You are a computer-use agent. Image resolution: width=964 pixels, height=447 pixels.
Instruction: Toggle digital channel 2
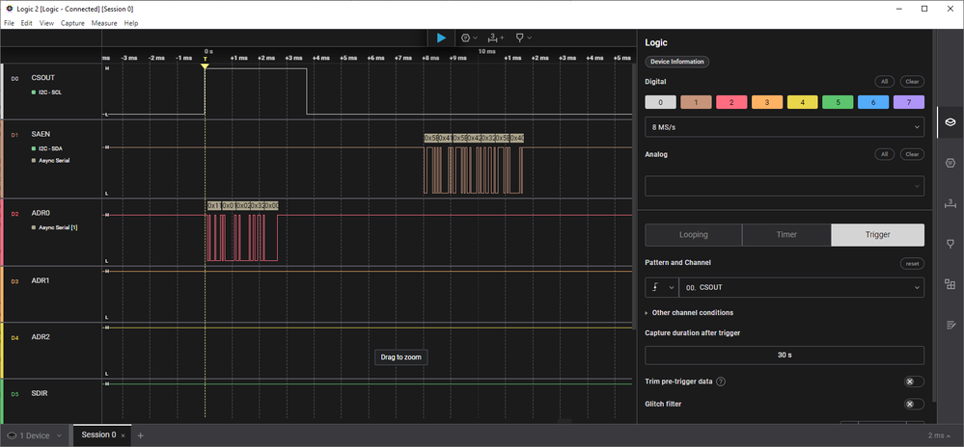(x=731, y=102)
